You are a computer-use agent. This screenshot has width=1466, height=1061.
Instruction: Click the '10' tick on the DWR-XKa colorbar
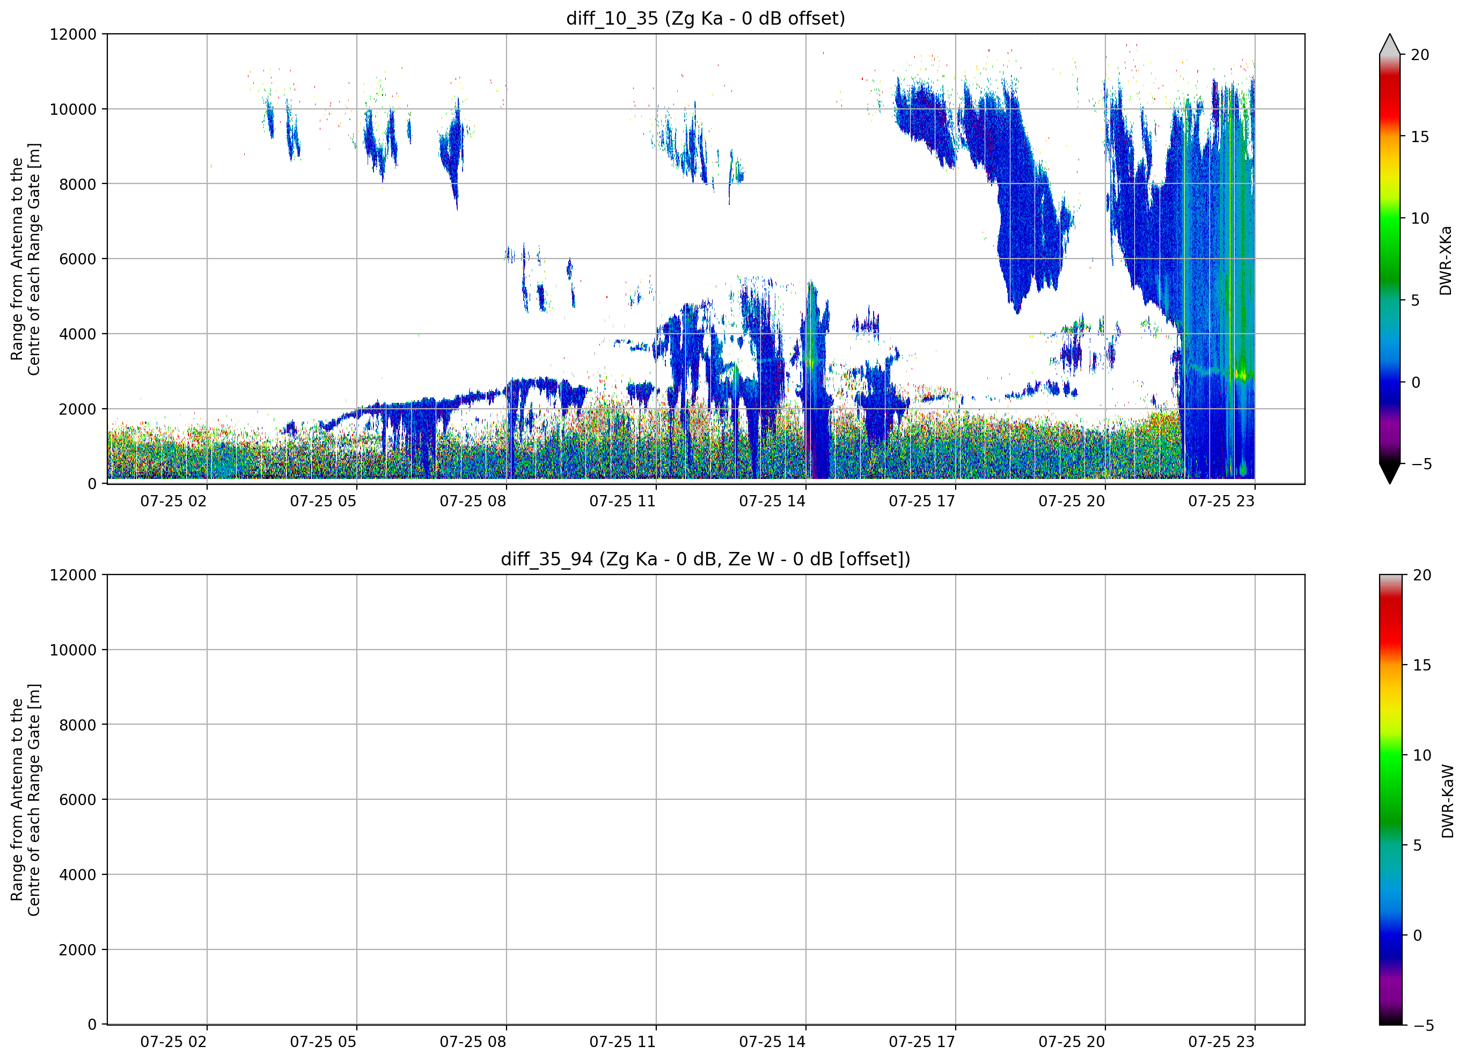click(1419, 218)
